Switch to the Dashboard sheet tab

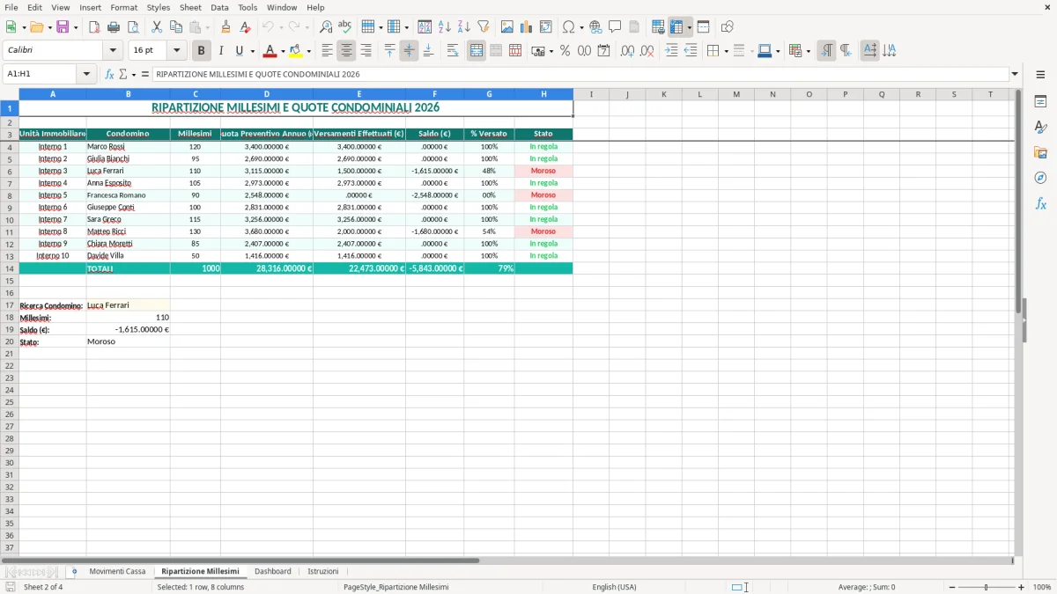pyautogui.click(x=272, y=571)
